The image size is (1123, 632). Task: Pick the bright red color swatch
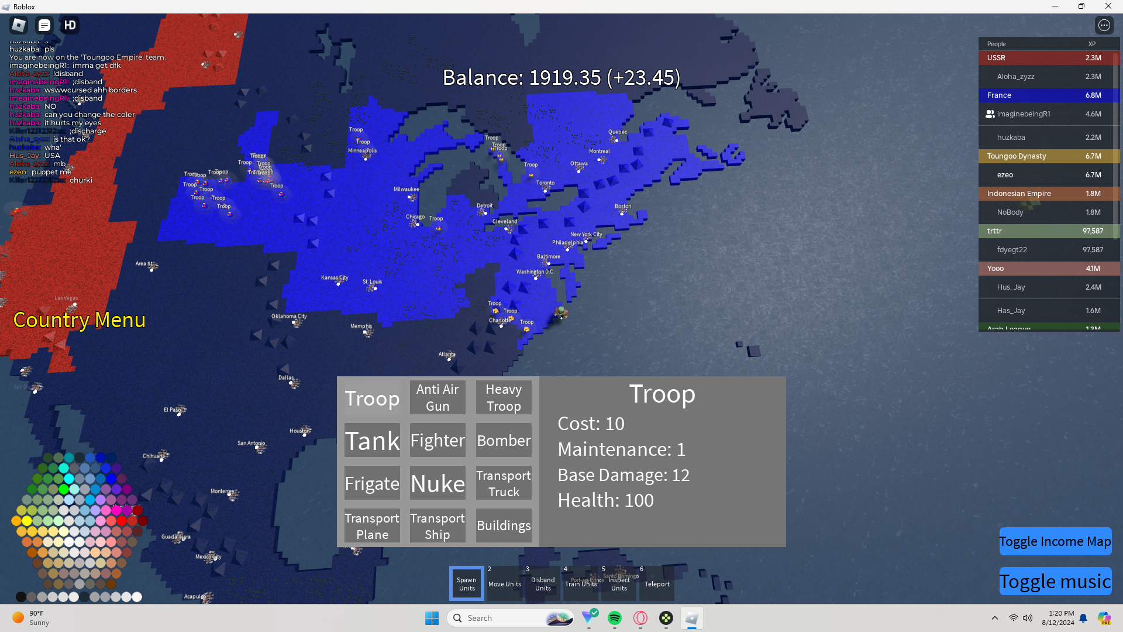click(122, 520)
